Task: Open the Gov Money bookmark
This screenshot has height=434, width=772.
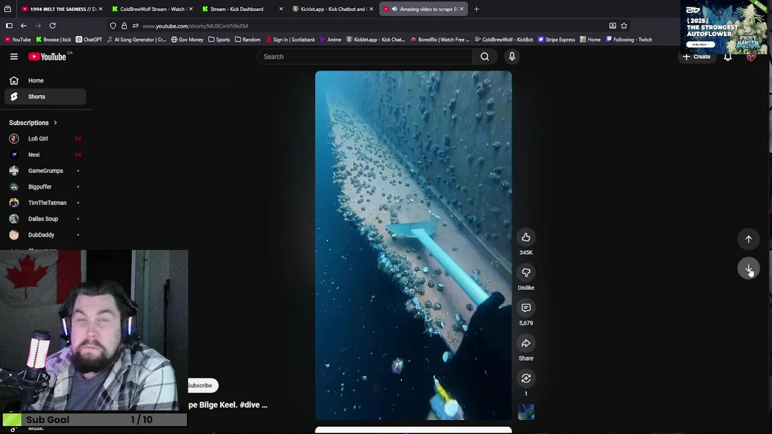Action: click(187, 40)
